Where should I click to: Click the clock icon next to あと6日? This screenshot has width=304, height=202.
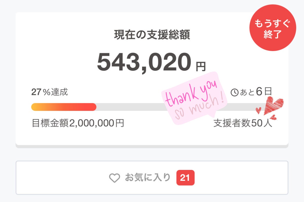[x=235, y=93]
